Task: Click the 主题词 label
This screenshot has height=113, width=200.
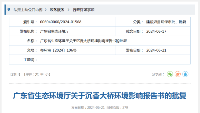Action: coord(30,60)
